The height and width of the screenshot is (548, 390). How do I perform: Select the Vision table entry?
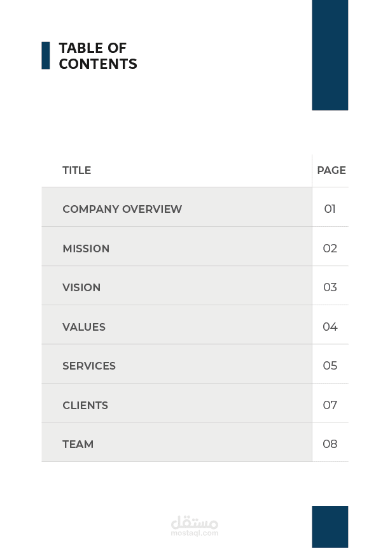tap(81, 287)
